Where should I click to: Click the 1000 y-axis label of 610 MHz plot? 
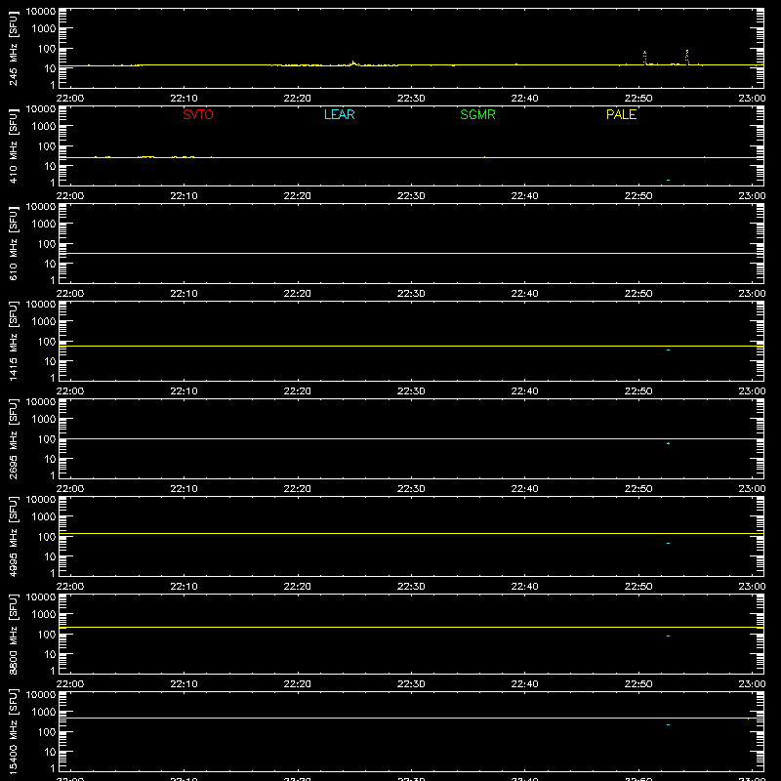pyautogui.click(x=44, y=224)
